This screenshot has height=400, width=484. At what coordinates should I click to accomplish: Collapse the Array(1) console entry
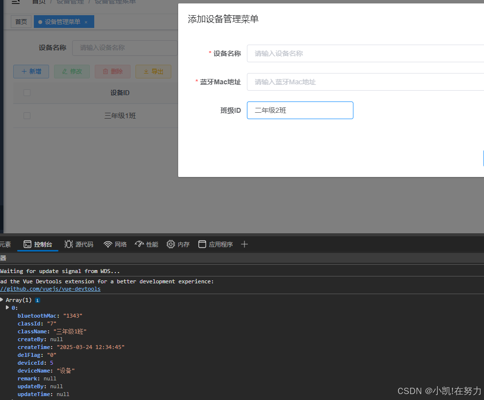click(2, 300)
